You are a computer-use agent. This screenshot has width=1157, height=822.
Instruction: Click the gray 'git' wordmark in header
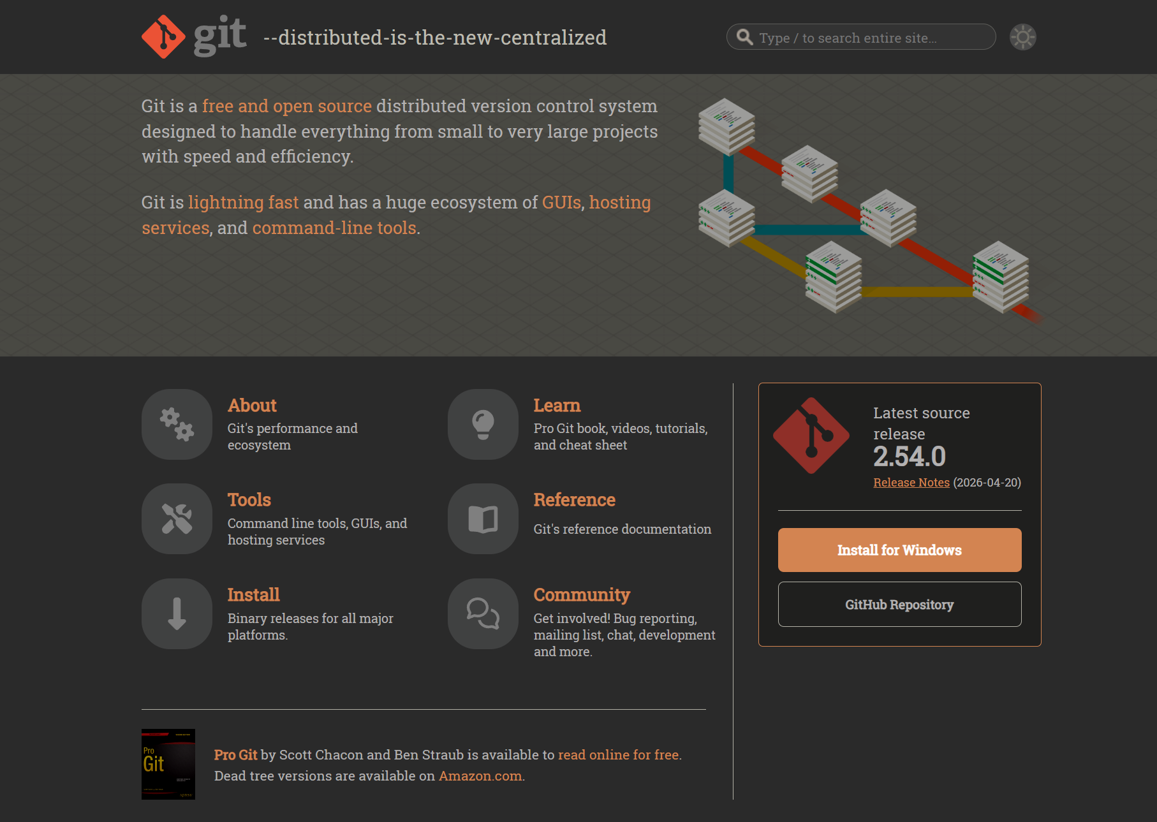pyautogui.click(x=220, y=35)
